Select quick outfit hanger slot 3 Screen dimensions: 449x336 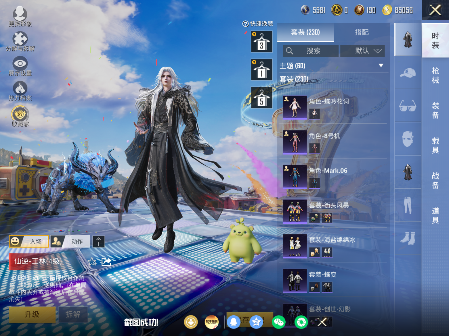(261, 42)
